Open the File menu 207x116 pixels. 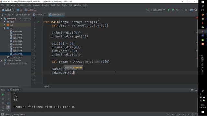coord(2,5)
